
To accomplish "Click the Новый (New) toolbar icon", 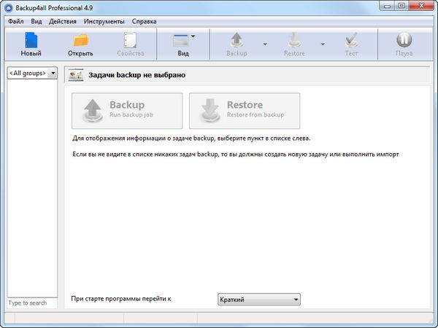I will click(31, 40).
